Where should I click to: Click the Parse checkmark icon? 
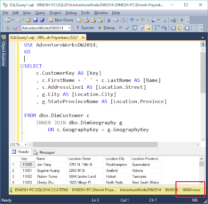pyautogui.click(x=127, y=28)
